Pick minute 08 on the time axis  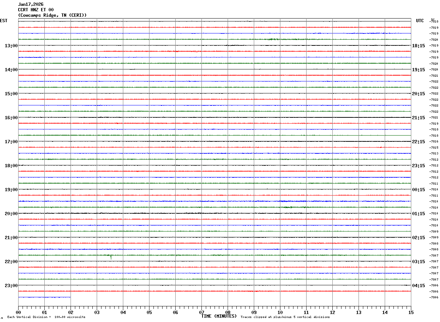(228, 312)
